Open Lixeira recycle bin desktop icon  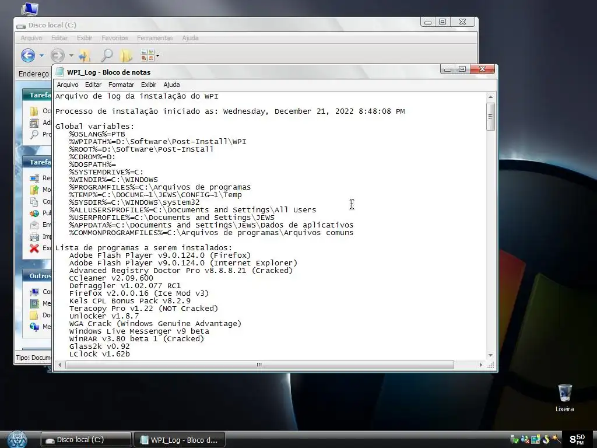(x=564, y=398)
